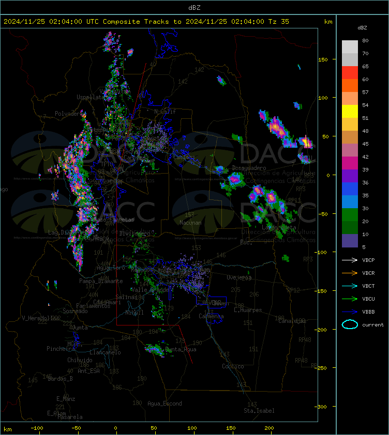The height and width of the screenshot is (435, 389).
Task: Select the light blue 30–35 dBZ swatch
Action: 350,201
